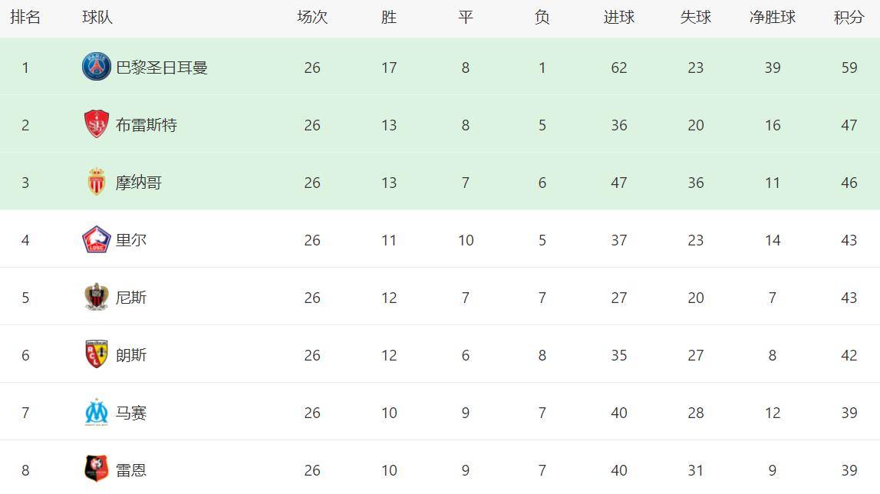Click the 场次 column header
880x494 pixels.
311,17
